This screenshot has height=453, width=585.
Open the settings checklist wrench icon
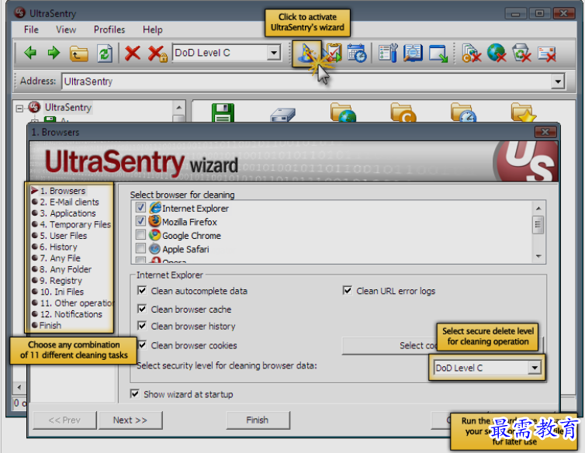[388, 53]
